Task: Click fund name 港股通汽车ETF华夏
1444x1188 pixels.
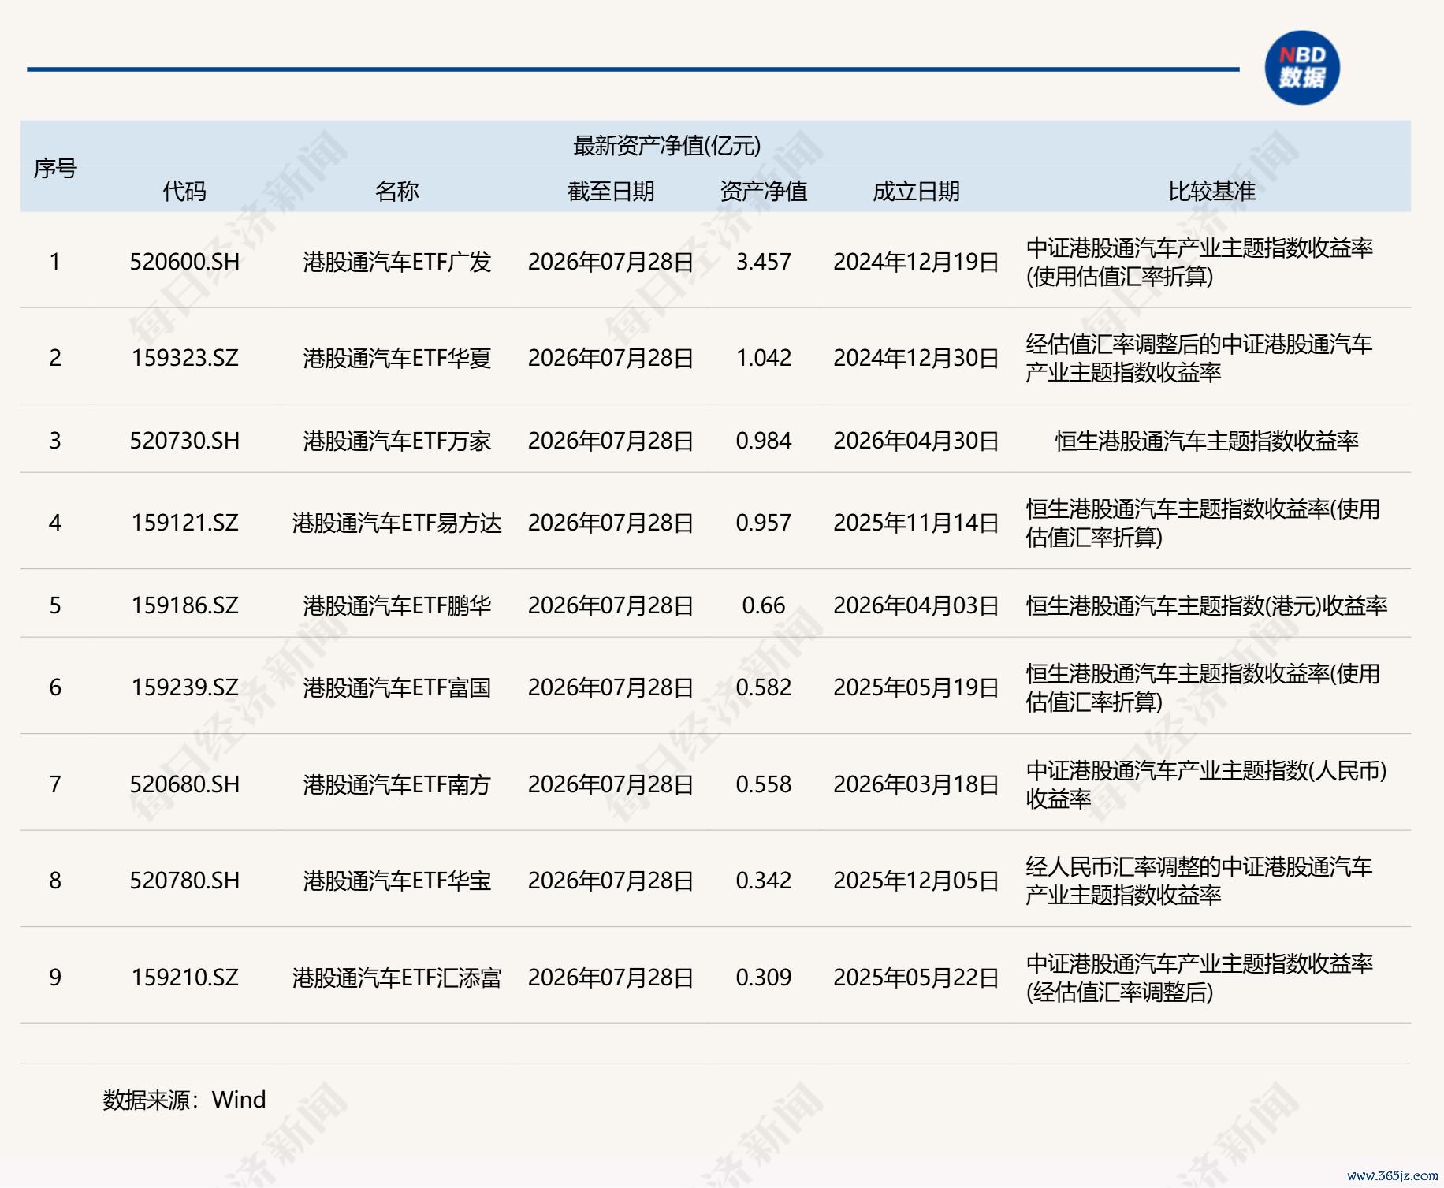Action: pos(397,358)
